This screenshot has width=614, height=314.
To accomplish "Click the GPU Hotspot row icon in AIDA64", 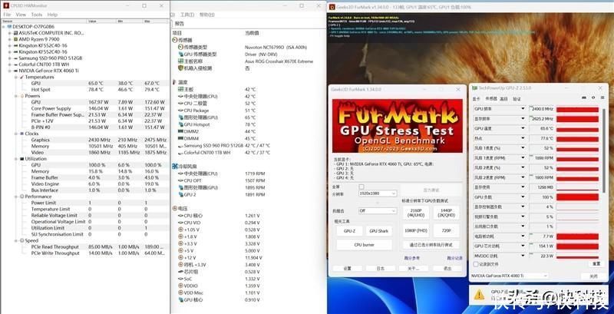I will (x=180, y=124).
